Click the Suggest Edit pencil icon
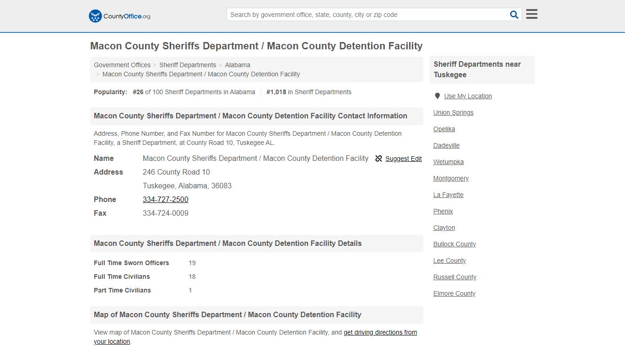 pos(379,159)
